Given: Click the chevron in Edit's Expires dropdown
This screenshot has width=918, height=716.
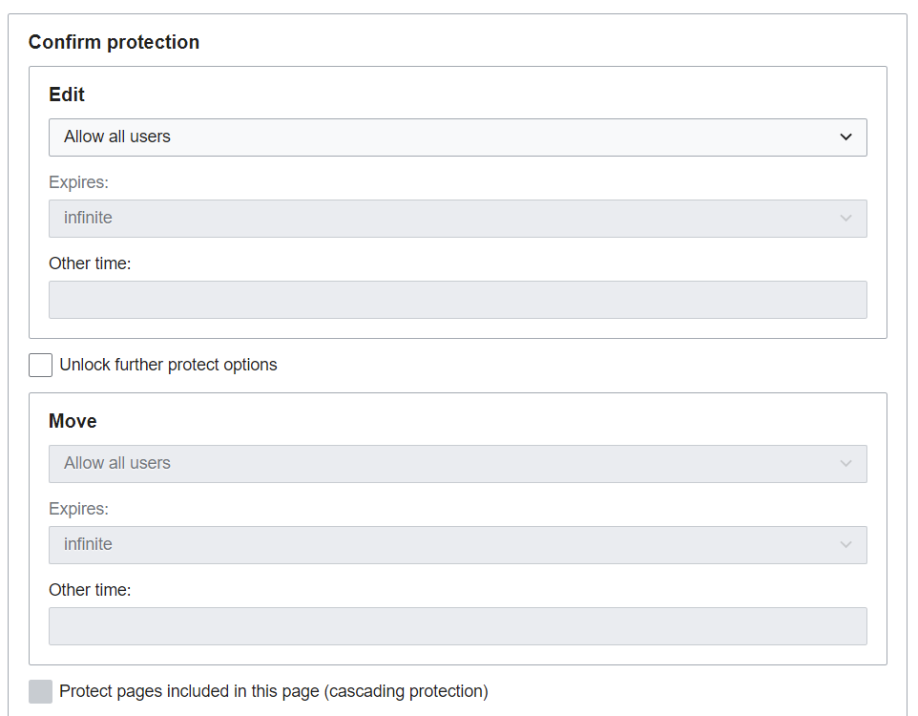Looking at the screenshot, I should (845, 219).
